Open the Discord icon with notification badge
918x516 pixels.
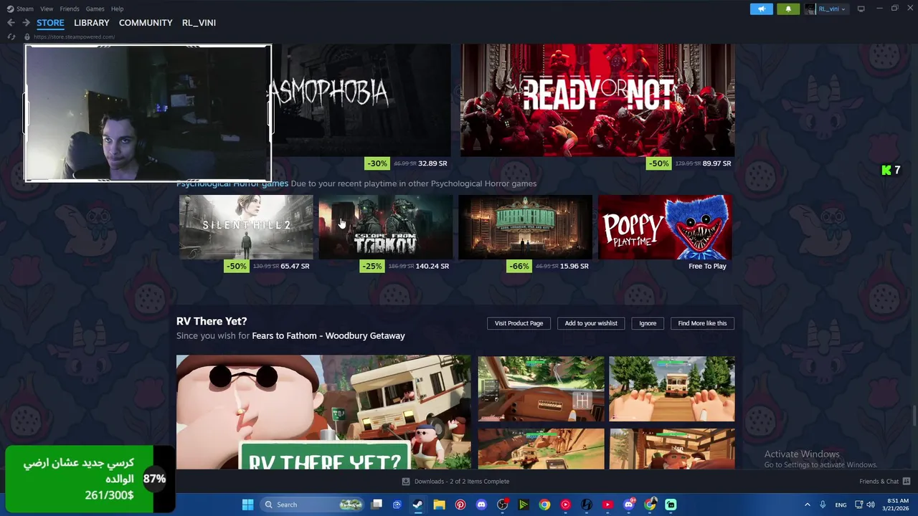click(629, 505)
